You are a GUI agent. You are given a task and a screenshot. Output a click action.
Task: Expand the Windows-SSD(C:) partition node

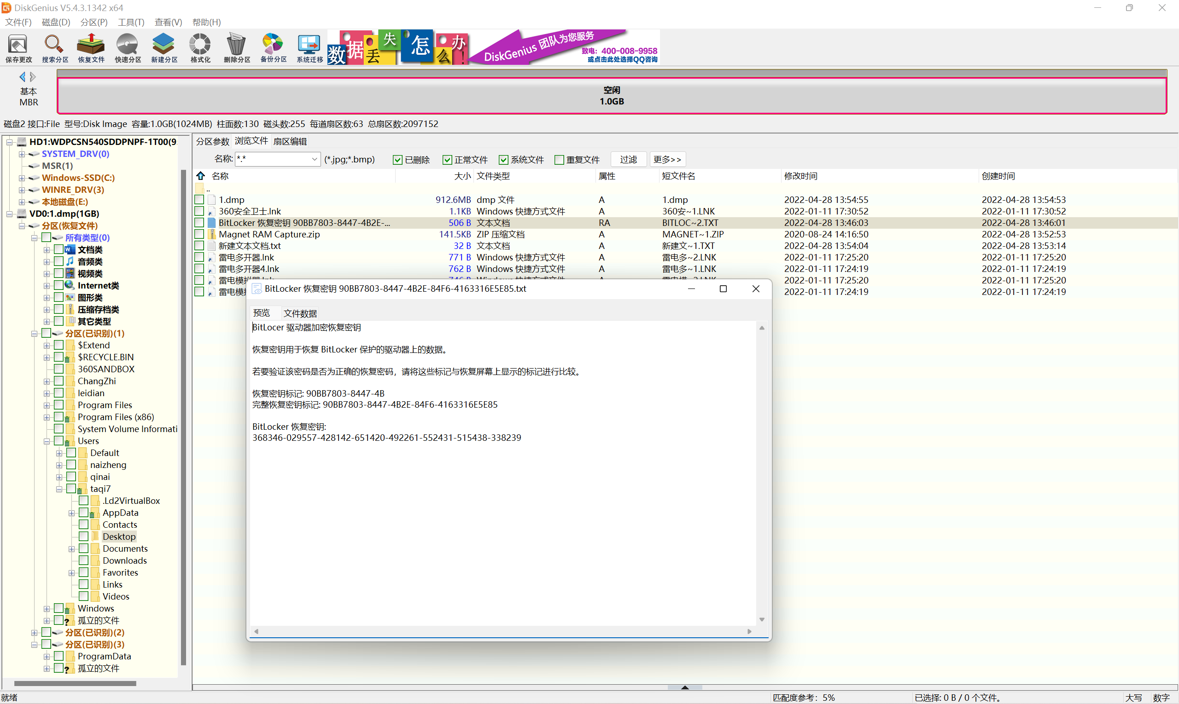tap(22, 178)
